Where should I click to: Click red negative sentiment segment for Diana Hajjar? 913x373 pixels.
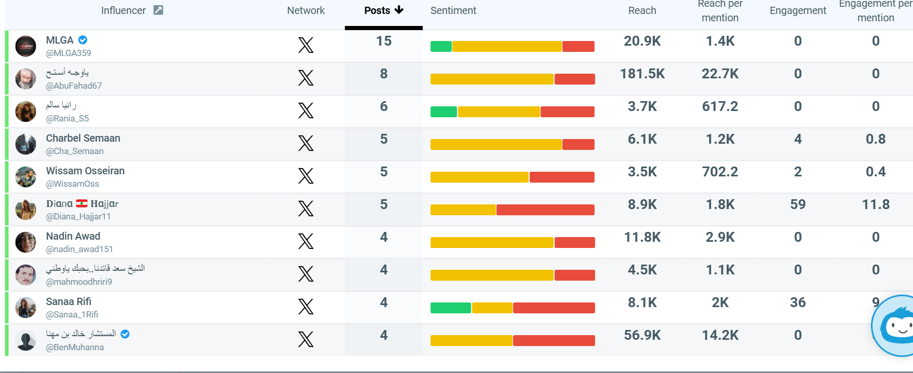(546, 210)
